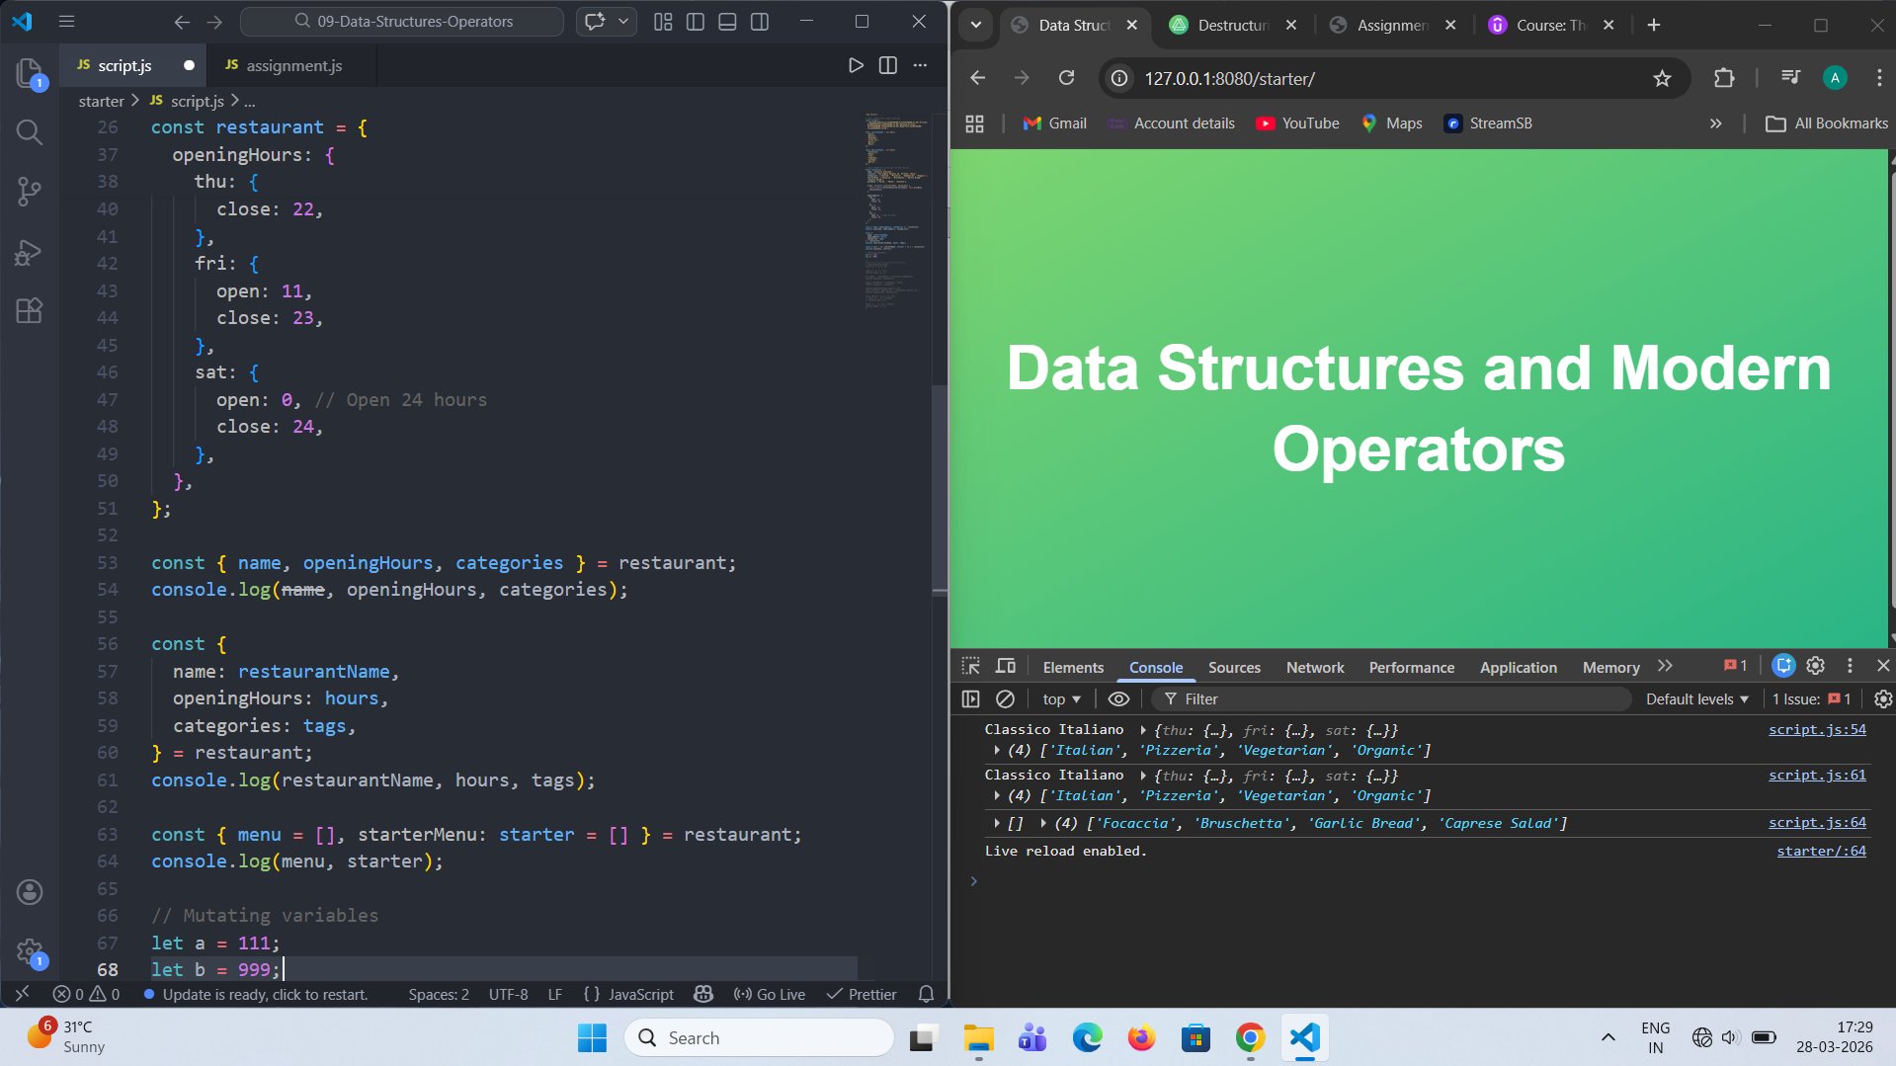Viewport: 1896px width, 1066px height.
Task: Toggle the console sidebar panel
Action: click(x=971, y=698)
